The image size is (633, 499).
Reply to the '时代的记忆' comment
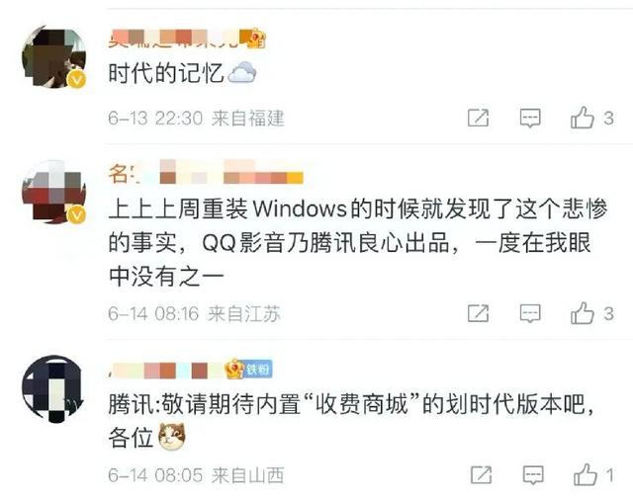click(x=530, y=118)
